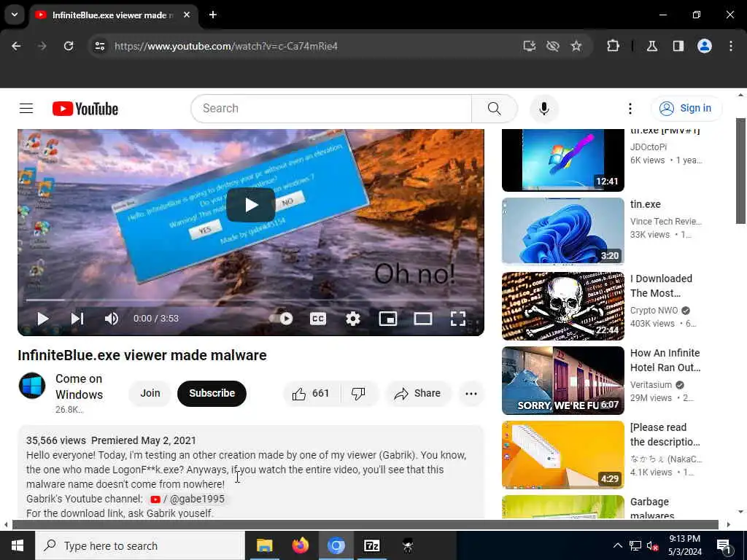
Task: Open the YouTube guide hamburger menu
Action: tap(26, 109)
